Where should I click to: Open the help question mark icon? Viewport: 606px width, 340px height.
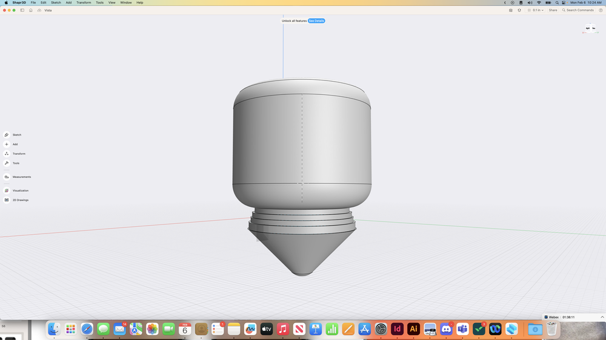coord(601,10)
